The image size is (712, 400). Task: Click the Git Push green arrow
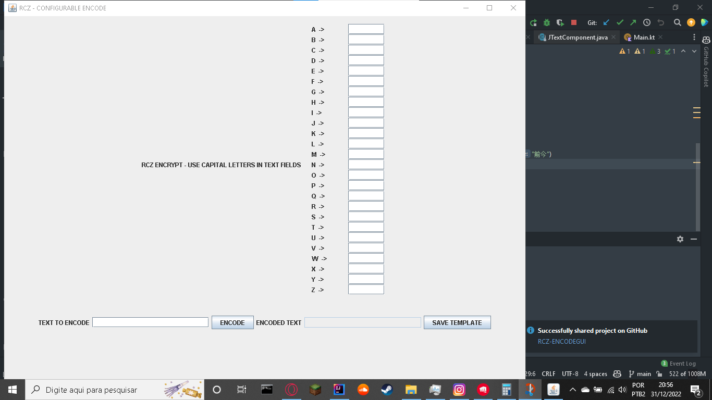(x=633, y=22)
